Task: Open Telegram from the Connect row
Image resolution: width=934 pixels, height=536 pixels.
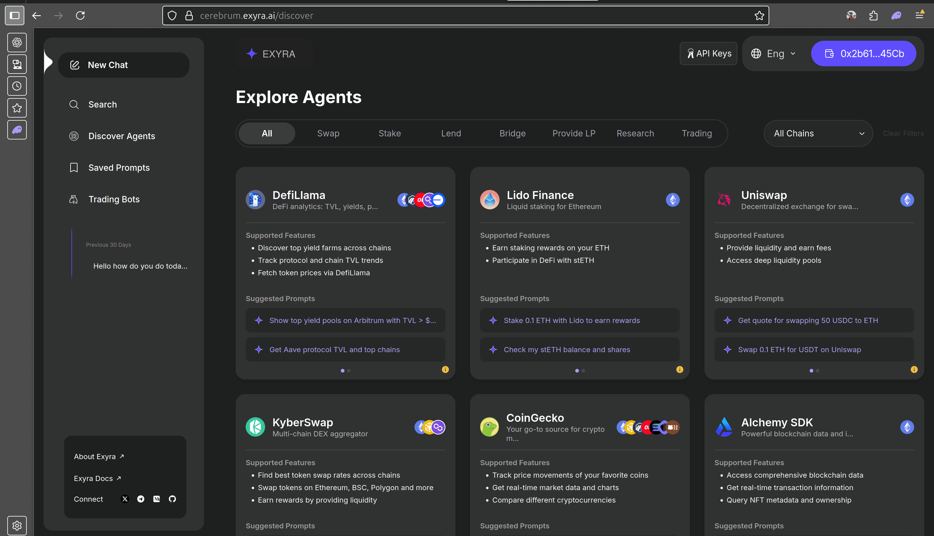Action: 141,499
